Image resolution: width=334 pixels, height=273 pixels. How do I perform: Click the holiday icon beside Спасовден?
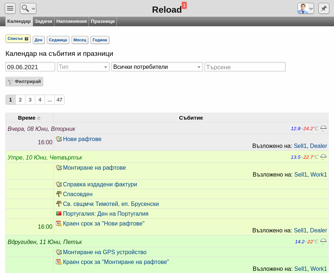(x=59, y=194)
